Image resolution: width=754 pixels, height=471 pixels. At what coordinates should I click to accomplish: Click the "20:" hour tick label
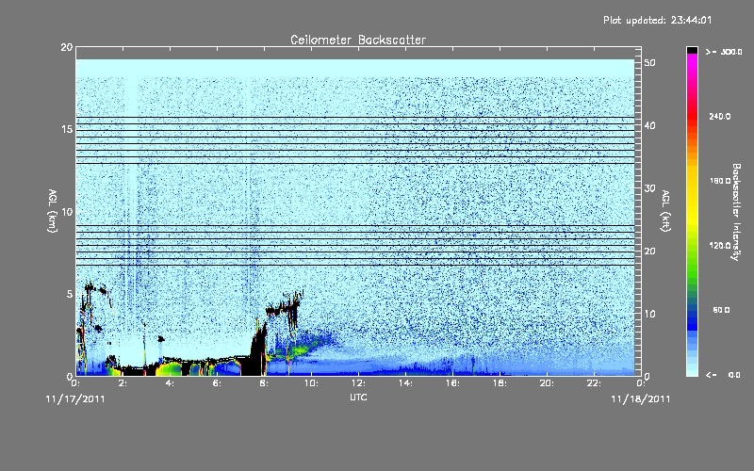(547, 383)
